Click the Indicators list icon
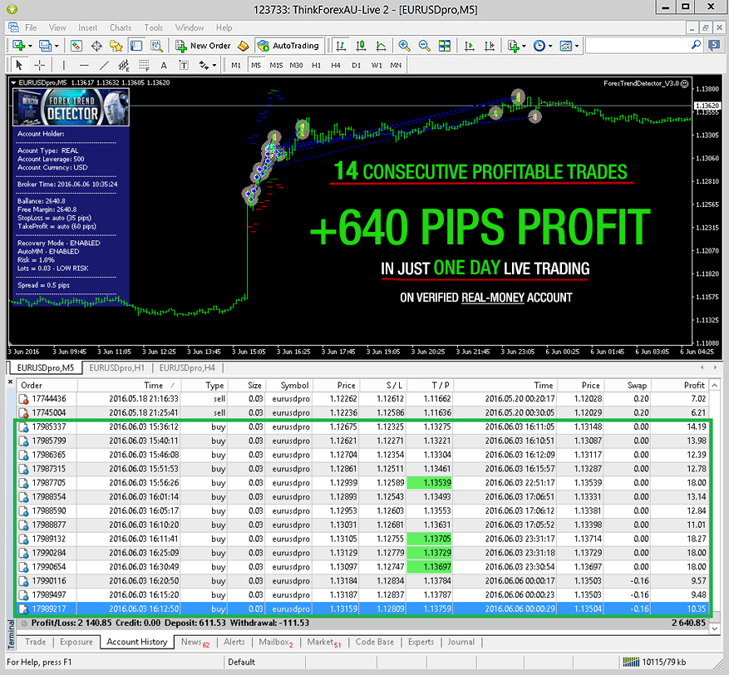 coord(513,46)
